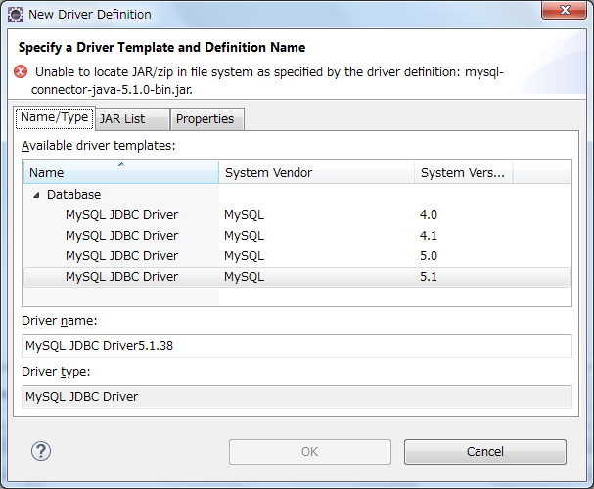Click the MySQL vendor cell in 5.1 row
Image resolution: width=594 pixels, height=489 pixels.
click(244, 277)
